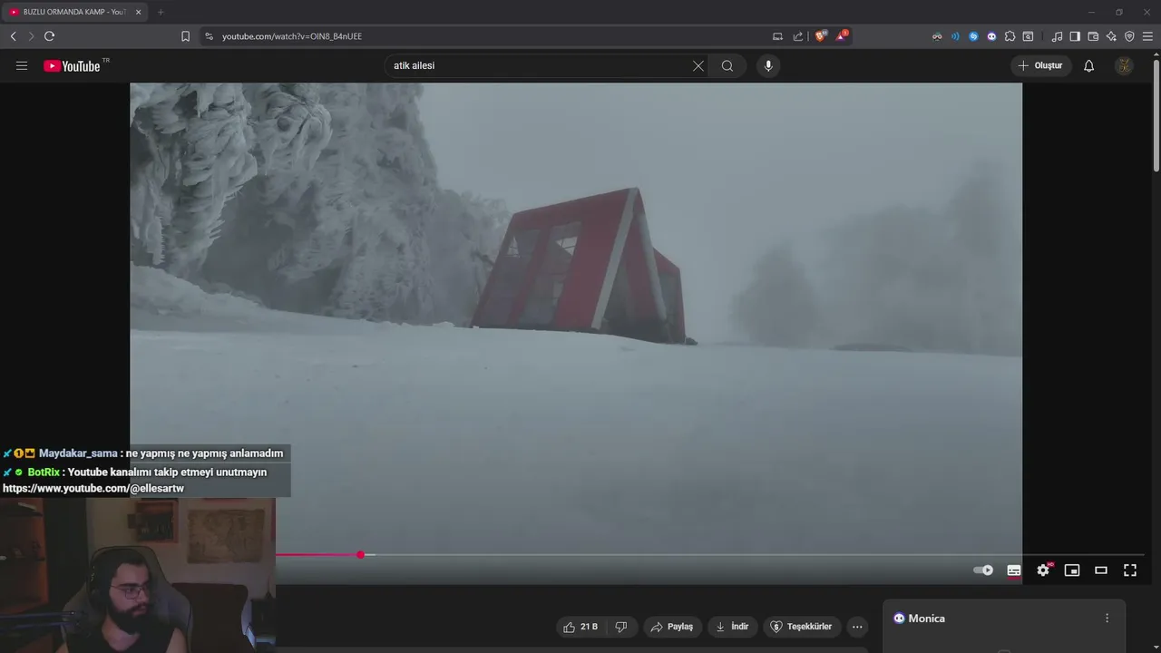Click the Paylaş share button
The height and width of the screenshot is (653, 1161).
click(x=672, y=627)
